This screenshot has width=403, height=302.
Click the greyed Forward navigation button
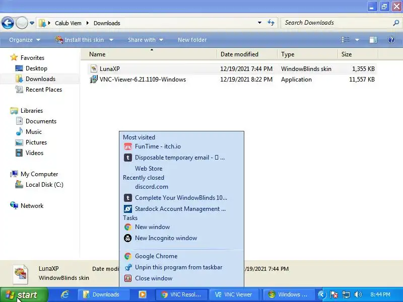tap(22, 23)
